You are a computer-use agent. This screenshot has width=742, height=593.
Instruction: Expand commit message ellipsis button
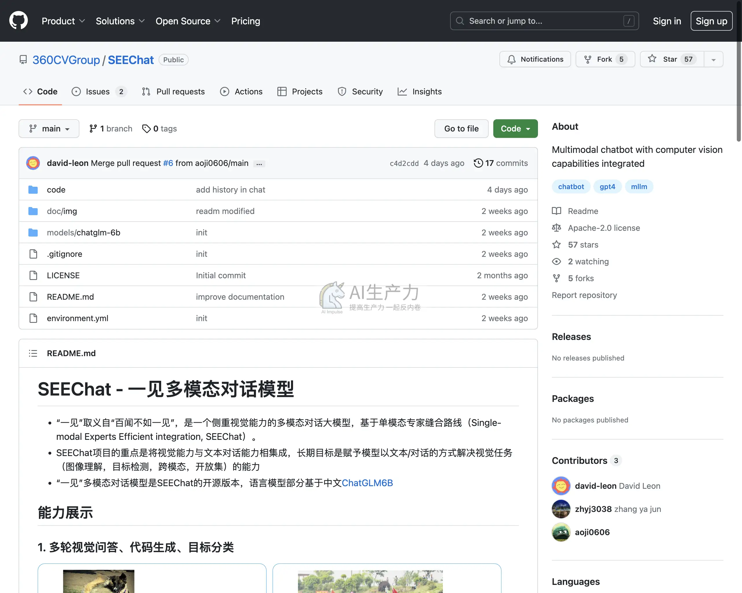tap(259, 164)
